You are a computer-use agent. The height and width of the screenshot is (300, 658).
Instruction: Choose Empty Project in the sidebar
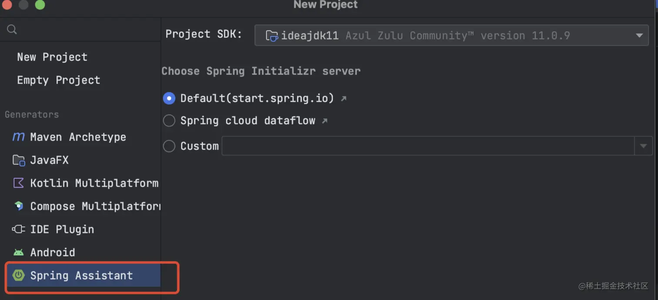(58, 80)
